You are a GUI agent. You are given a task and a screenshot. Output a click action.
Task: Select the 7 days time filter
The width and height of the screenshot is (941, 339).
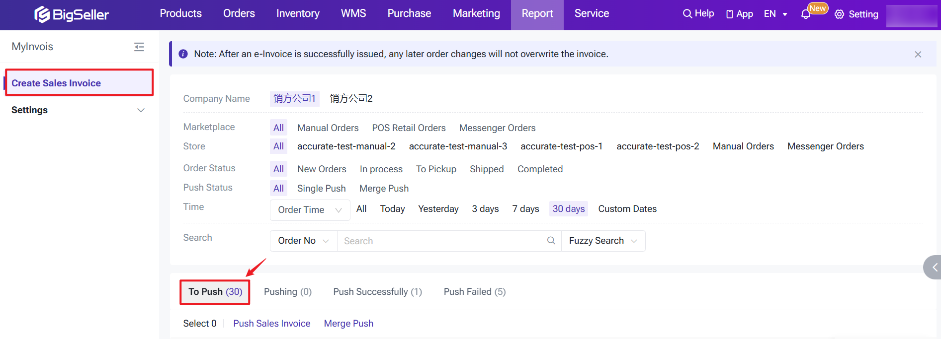[x=525, y=209]
